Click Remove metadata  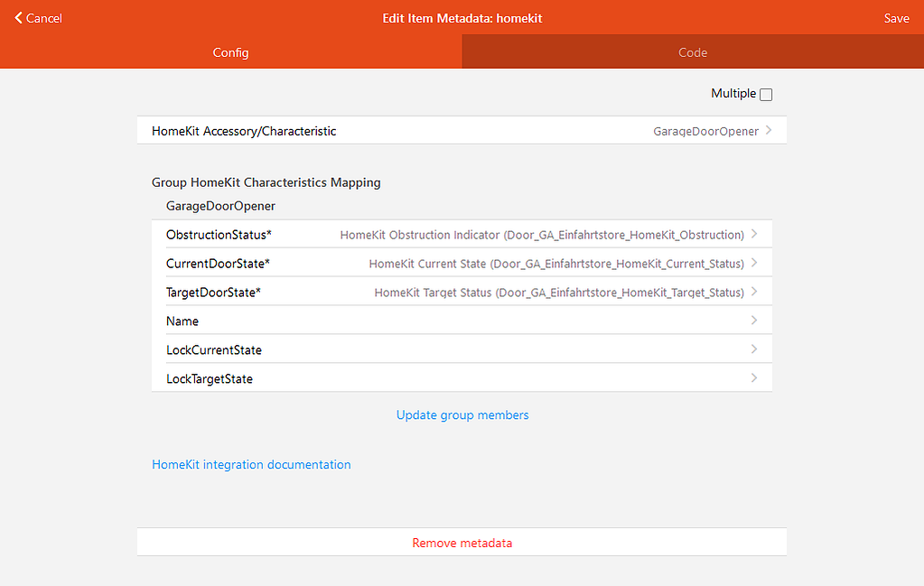click(462, 543)
